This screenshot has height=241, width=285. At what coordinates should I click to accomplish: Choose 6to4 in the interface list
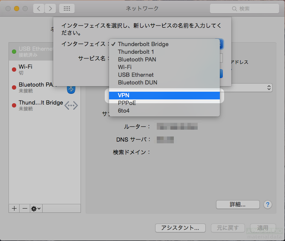(164, 110)
